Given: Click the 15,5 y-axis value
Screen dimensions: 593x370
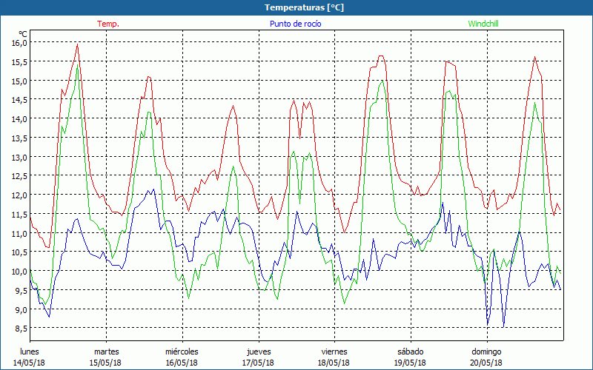Looking at the screenshot, I should 20,62.
